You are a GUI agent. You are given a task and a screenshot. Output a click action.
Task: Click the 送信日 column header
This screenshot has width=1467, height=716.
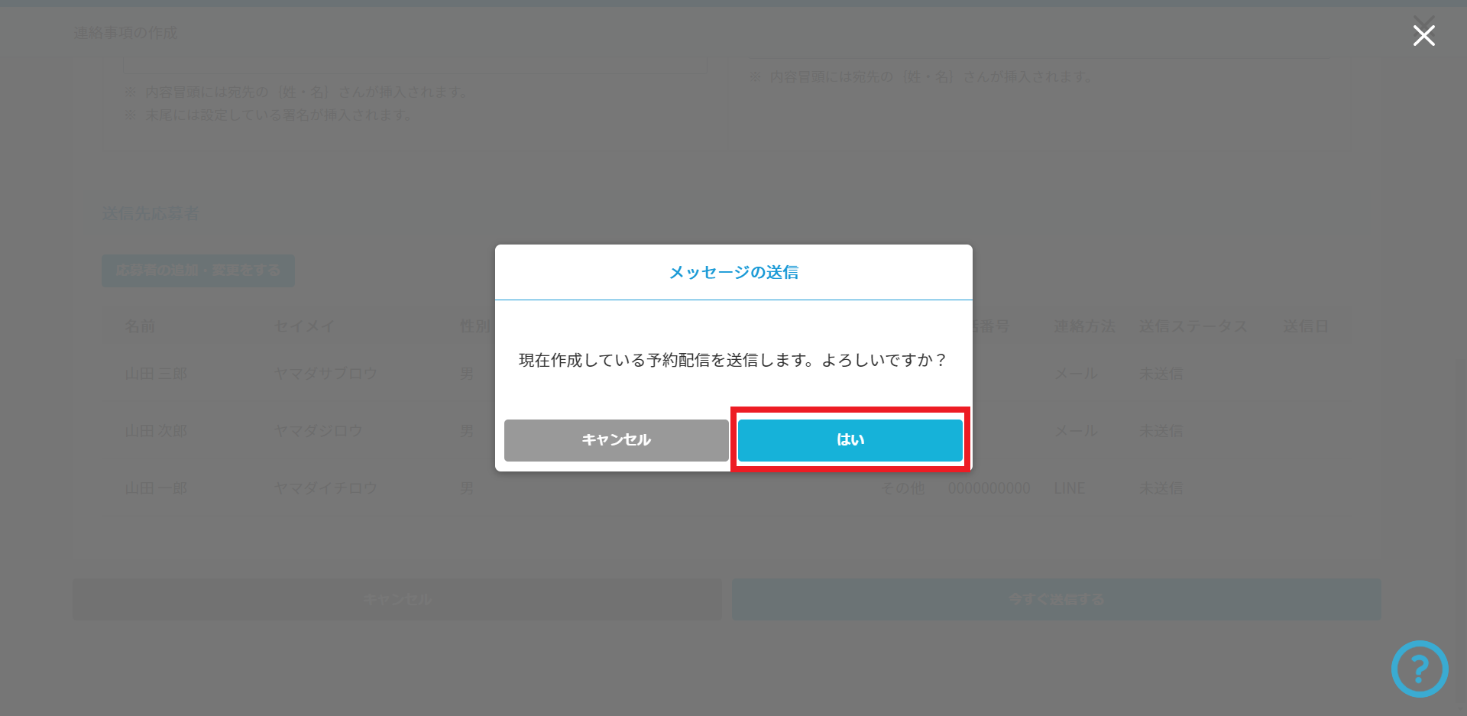click(1306, 326)
